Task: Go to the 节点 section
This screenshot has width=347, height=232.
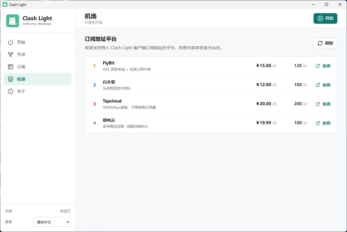Action: point(38,54)
